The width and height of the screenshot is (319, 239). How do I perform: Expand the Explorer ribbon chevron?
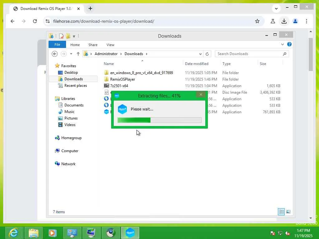(x=282, y=44)
